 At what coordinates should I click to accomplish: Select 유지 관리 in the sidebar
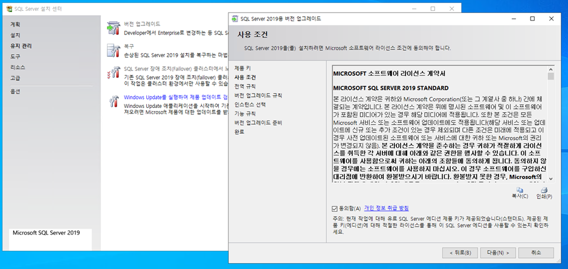click(21, 46)
